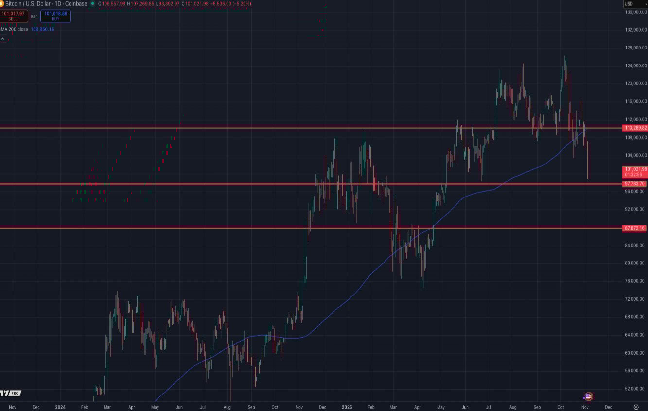The image size is (648, 411).
Task: Click the TradingView PRO logo
Action: (10, 393)
